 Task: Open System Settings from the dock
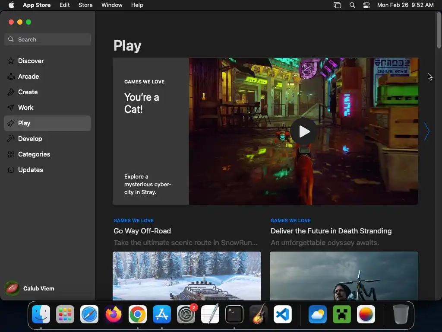pyautogui.click(x=186, y=314)
